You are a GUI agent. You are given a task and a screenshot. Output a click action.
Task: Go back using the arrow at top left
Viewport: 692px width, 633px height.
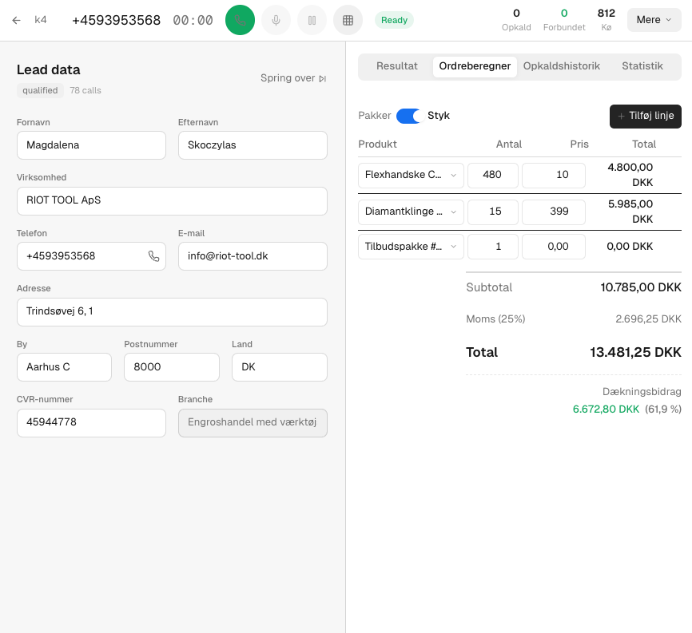pyautogui.click(x=16, y=20)
